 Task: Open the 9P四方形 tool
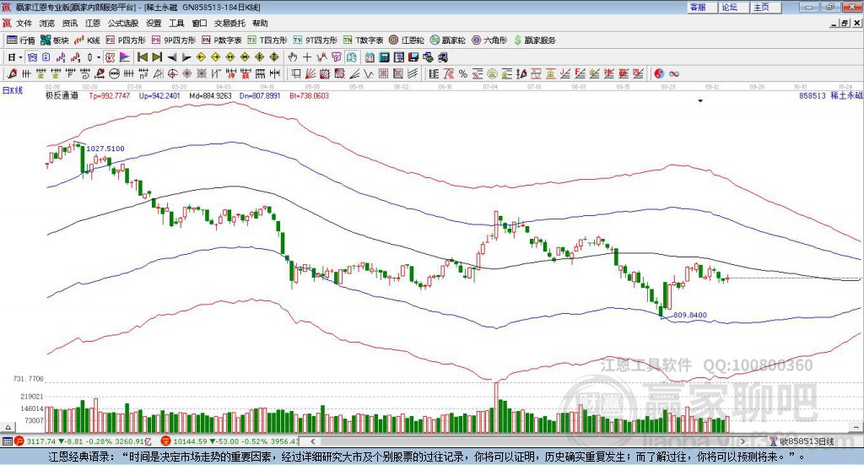174,41
